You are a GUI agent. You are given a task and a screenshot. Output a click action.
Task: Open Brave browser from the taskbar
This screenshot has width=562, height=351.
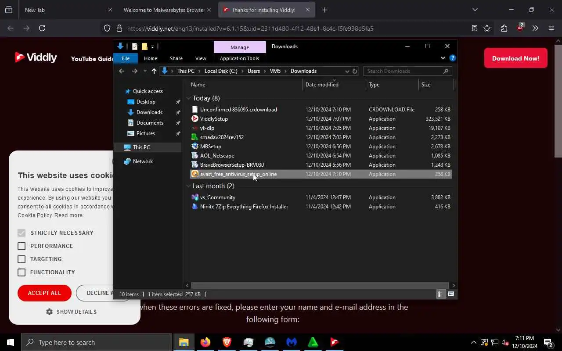pyautogui.click(x=227, y=342)
